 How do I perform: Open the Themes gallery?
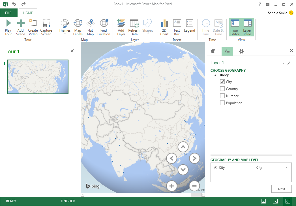click(65, 27)
